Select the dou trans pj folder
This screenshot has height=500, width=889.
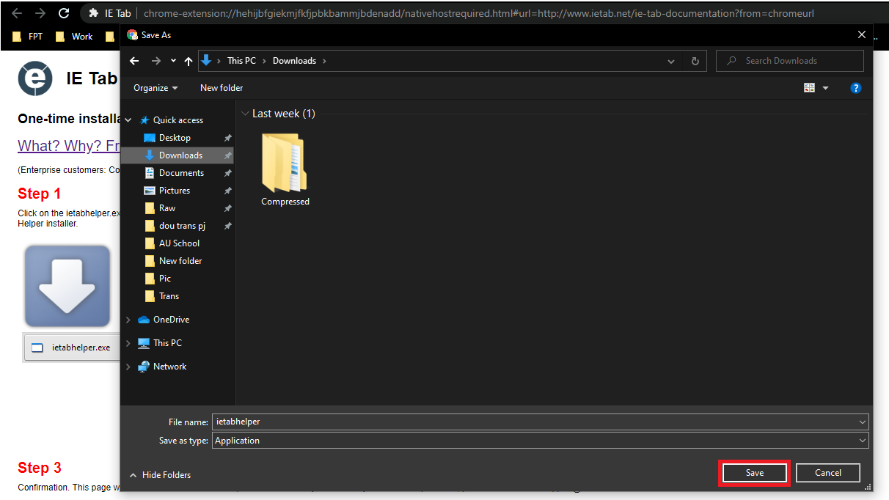pyautogui.click(x=182, y=226)
